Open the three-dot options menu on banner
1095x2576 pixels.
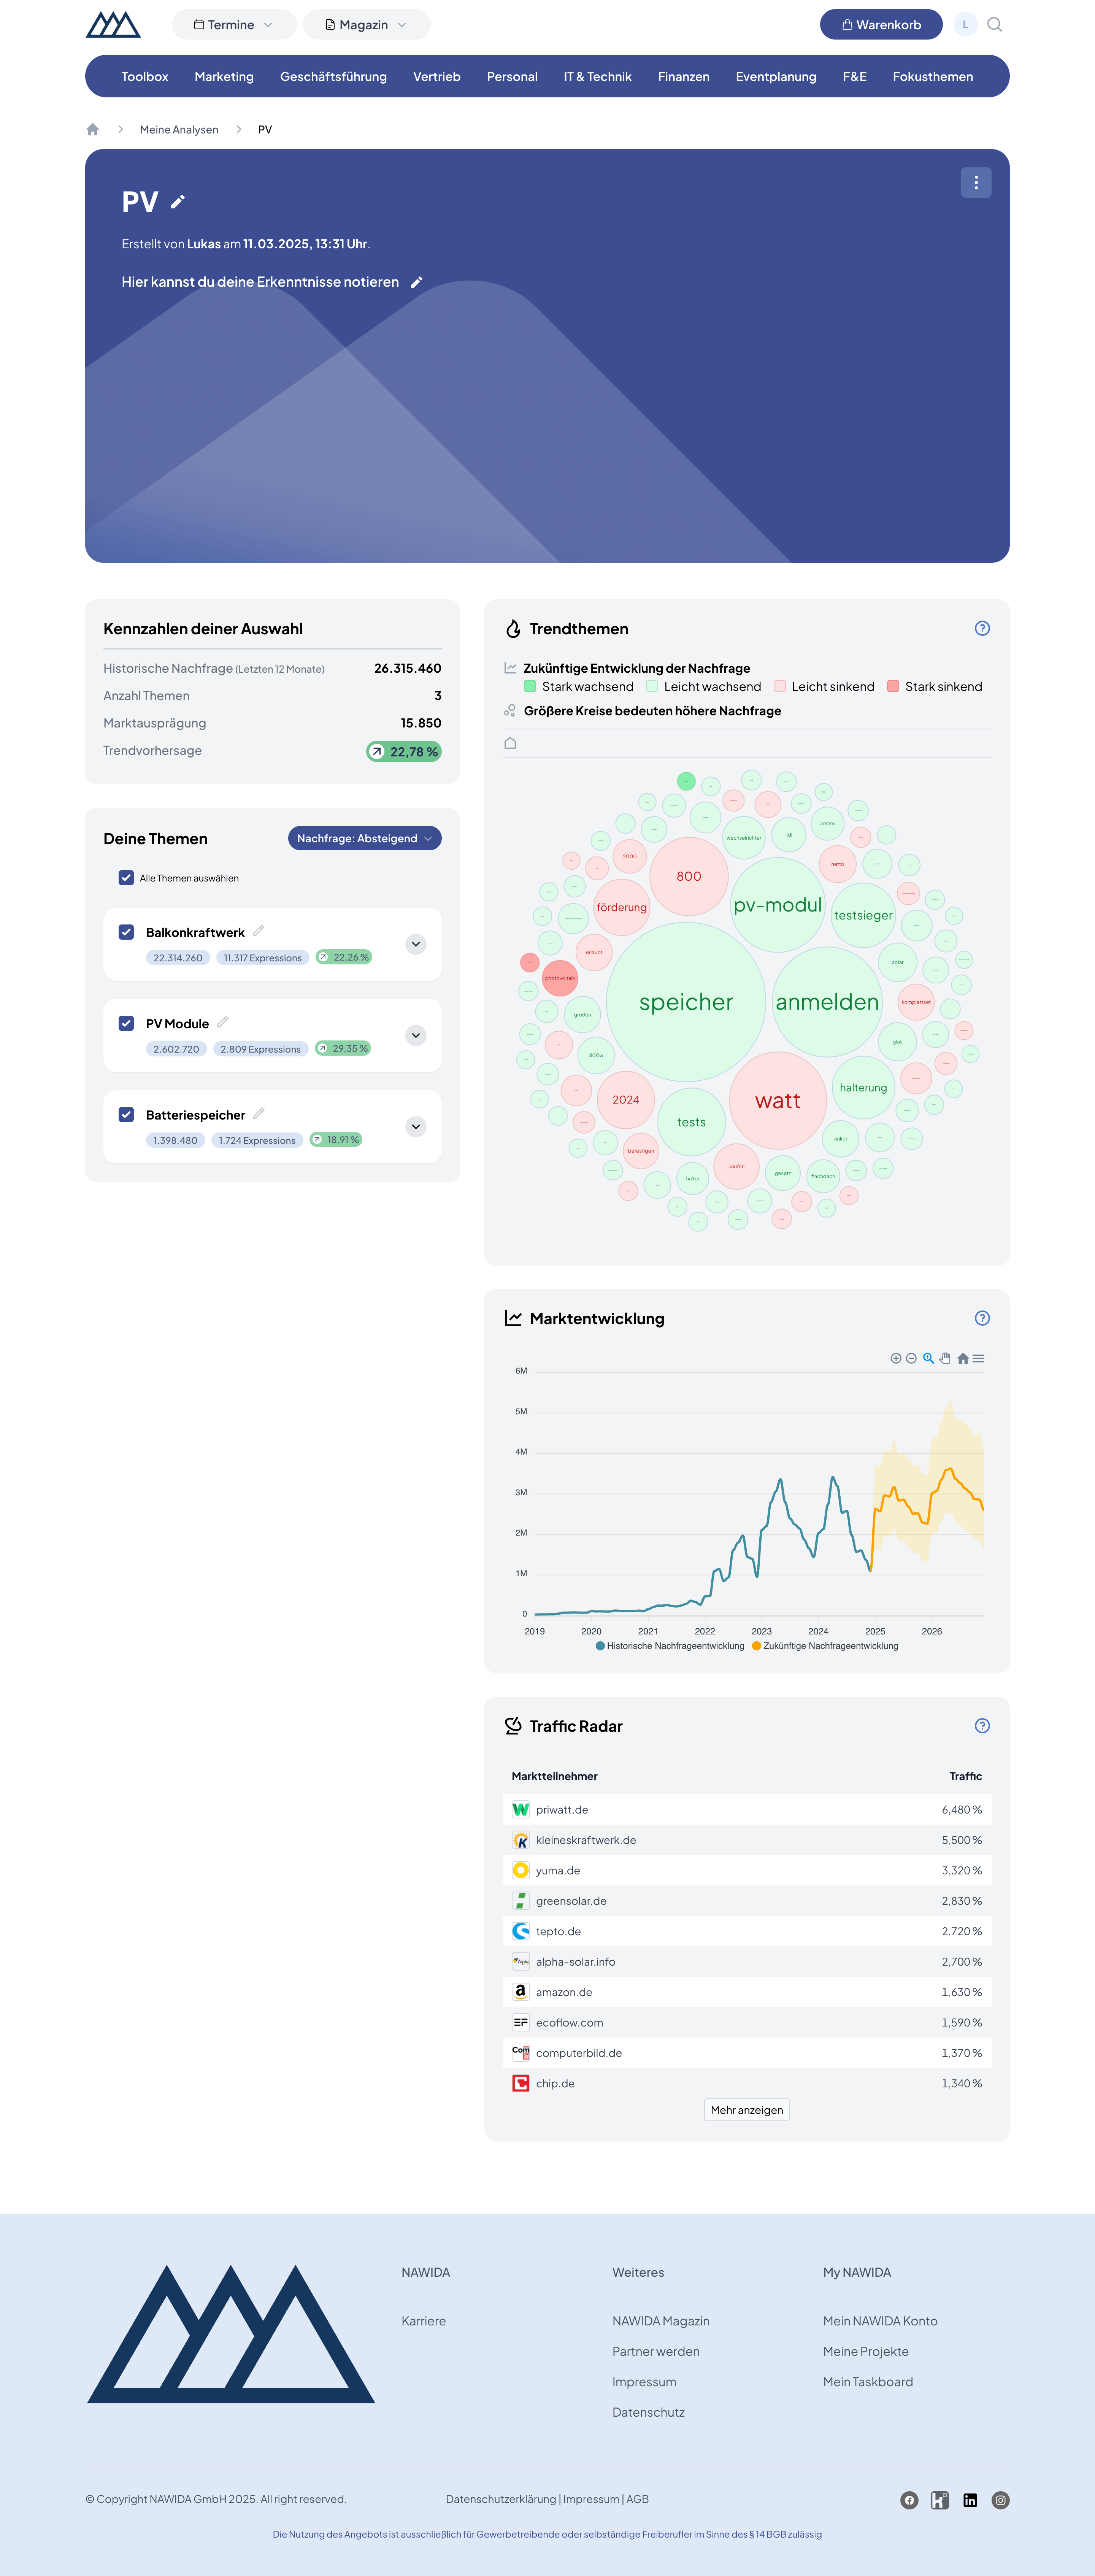(x=976, y=183)
